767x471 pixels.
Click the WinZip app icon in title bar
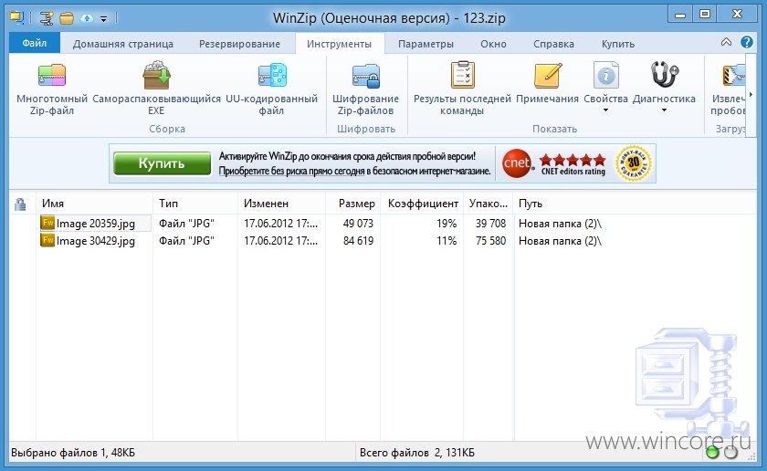click(x=17, y=18)
